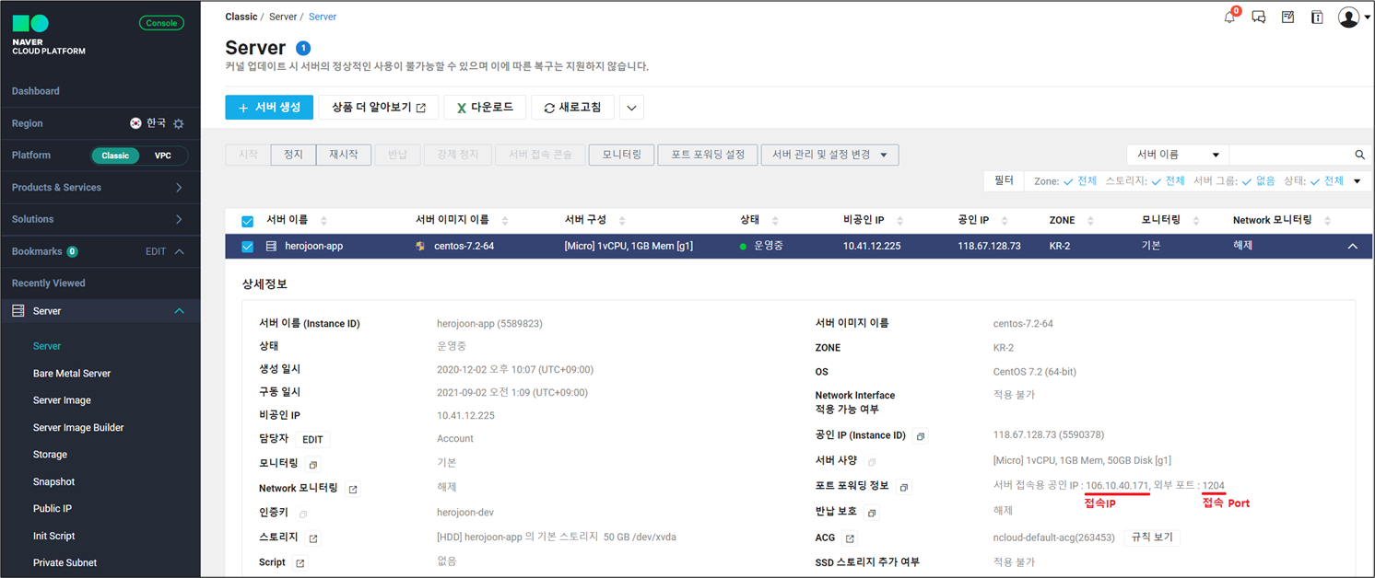Viewport: 1375px width, 578px height.
Task: Click icon next to 반납 보호
Action: (871, 512)
